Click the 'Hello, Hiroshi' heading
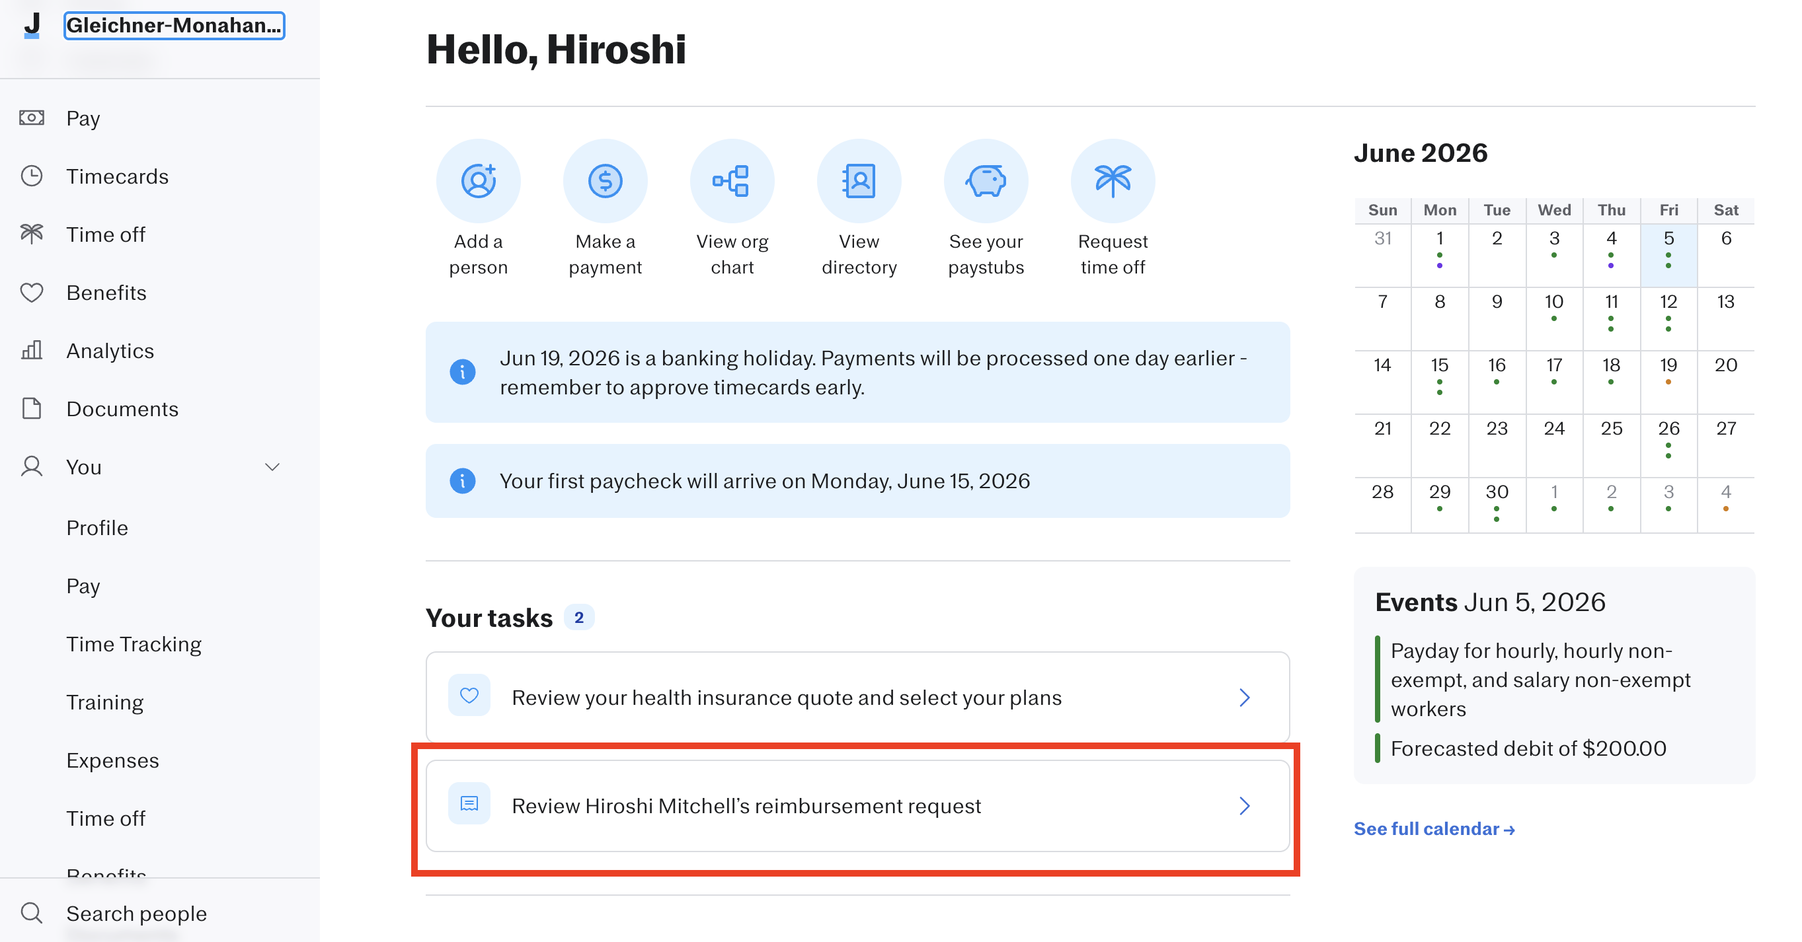This screenshot has width=1802, height=942. (556, 50)
